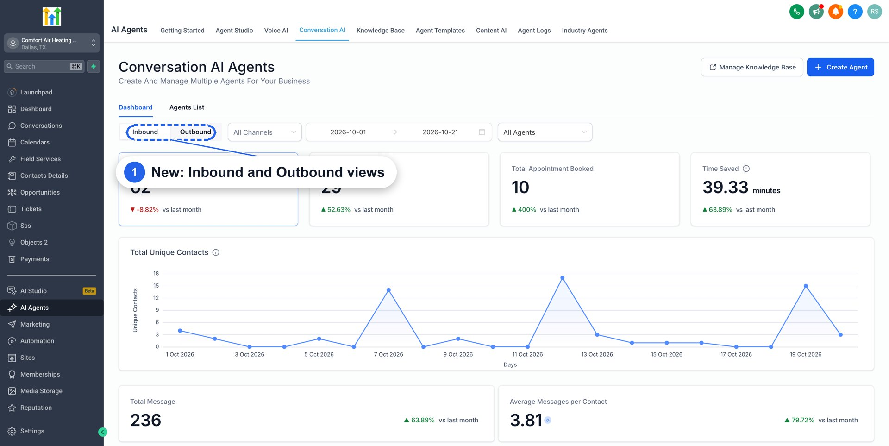889x446 pixels.
Task: Click the start date 2026-10-01 field
Action: tap(348, 132)
